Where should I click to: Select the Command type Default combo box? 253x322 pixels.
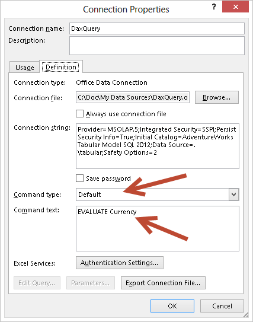pyautogui.click(x=158, y=195)
